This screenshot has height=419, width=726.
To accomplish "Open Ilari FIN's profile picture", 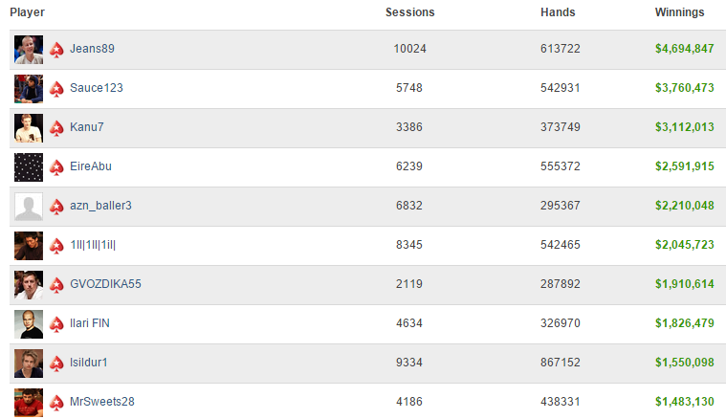I will pos(29,324).
